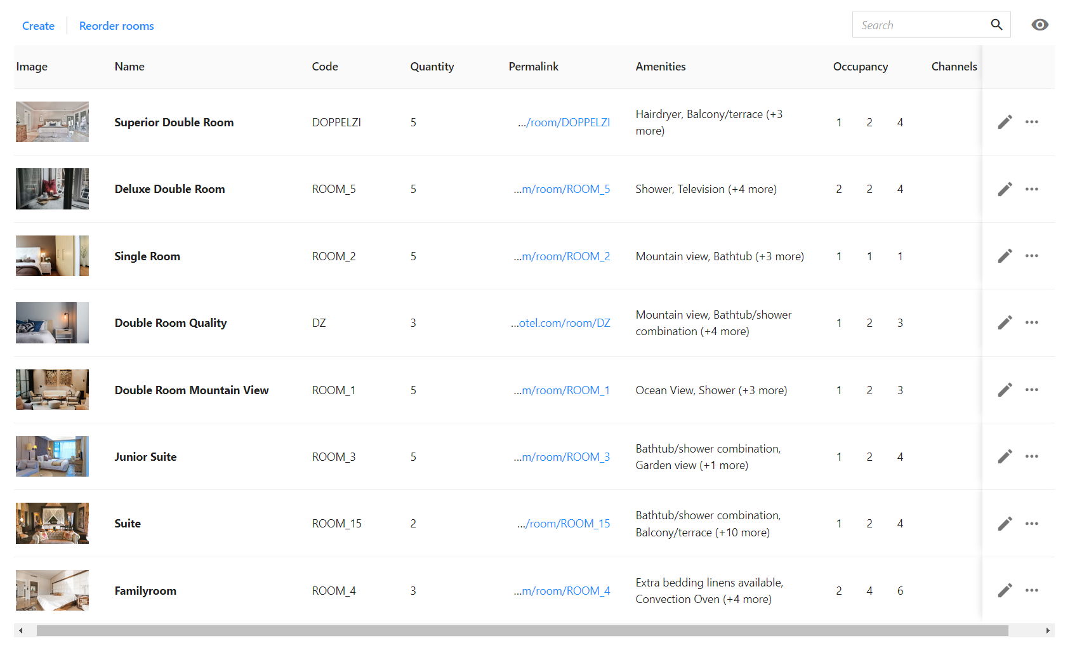Edit Familyroom via pencil icon
The width and height of the screenshot is (1070, 669).
coord(1005,590)
